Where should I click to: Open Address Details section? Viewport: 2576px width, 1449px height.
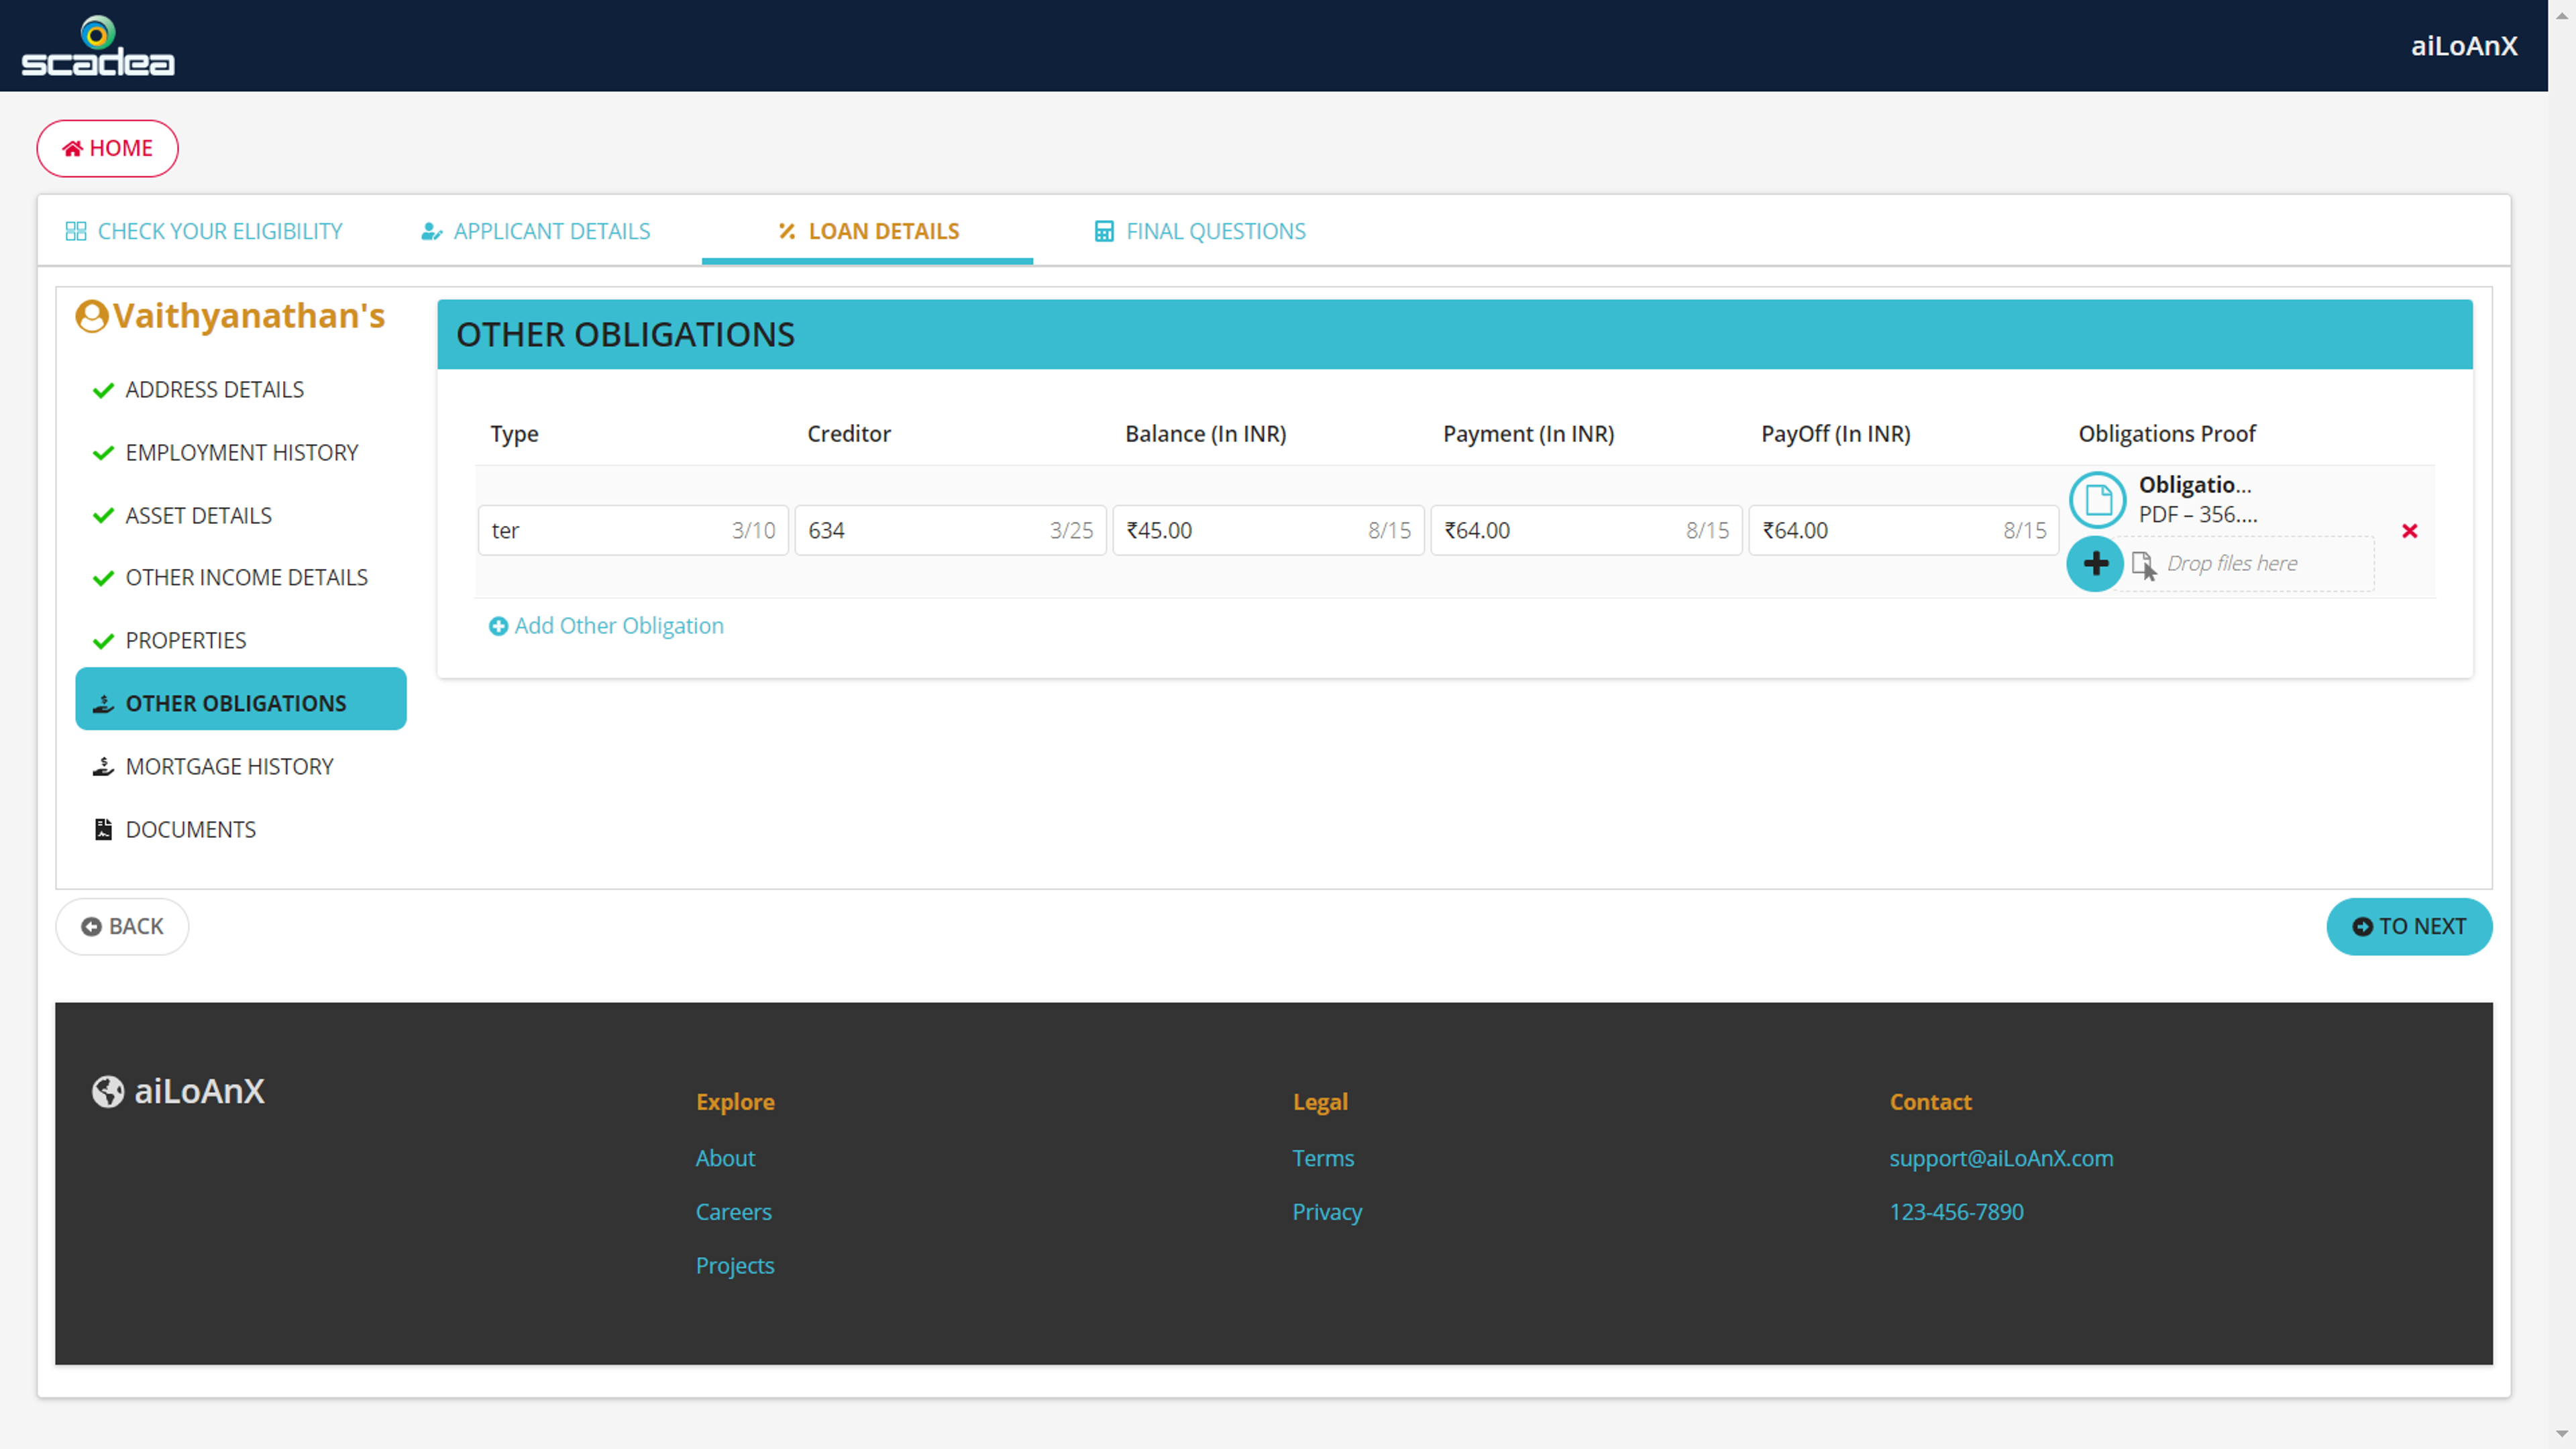tap(214, 389)
